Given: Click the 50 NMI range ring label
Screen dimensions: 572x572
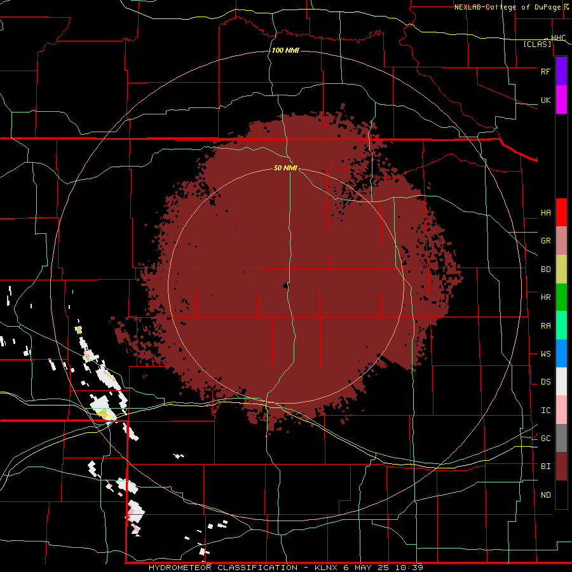Looking at the screenshot, I should [285, 168].
